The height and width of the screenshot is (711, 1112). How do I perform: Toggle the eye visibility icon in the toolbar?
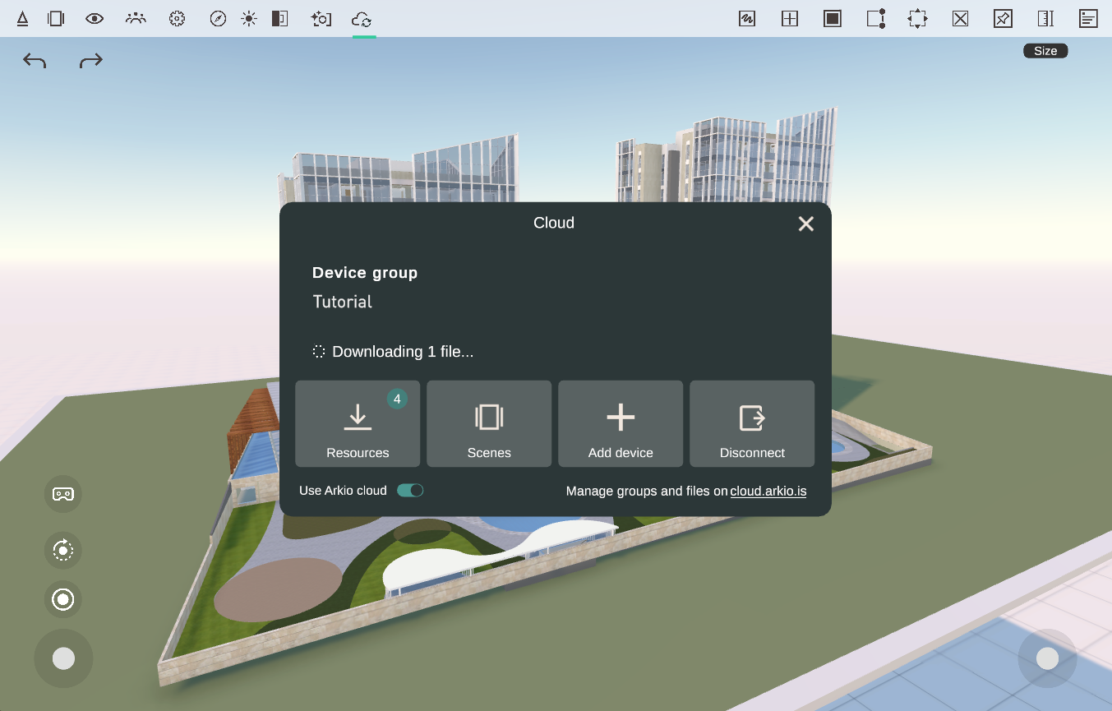[95, 19]
